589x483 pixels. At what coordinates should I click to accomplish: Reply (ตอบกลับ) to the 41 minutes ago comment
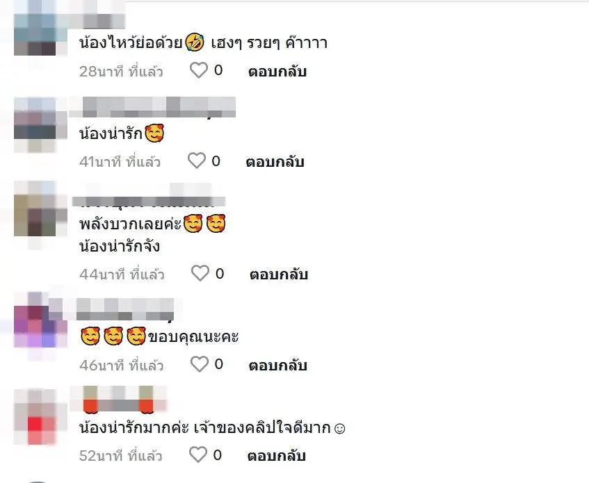[275, 162]
